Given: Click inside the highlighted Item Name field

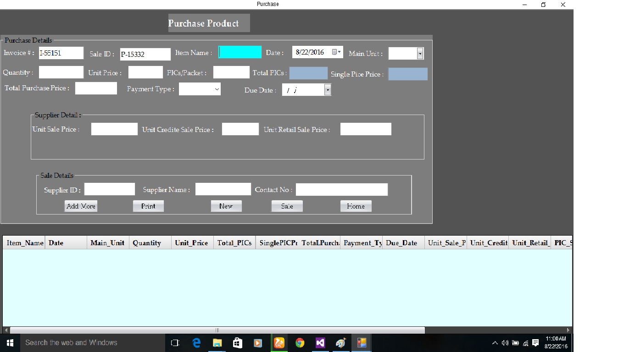Looking at the screenshot, I should (240, 52).
